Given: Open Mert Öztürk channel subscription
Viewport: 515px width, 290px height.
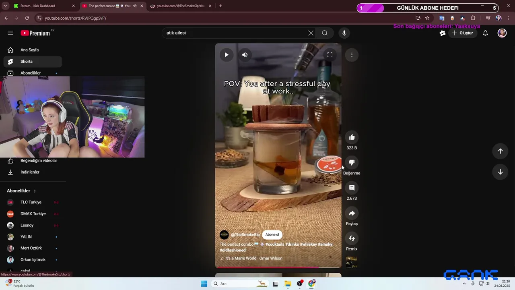Looking at the screenshot, I should click(x=33, y=248).
